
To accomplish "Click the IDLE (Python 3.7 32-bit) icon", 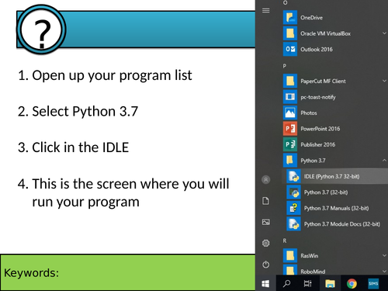I will pyautogui.click(x=293, y=176).
